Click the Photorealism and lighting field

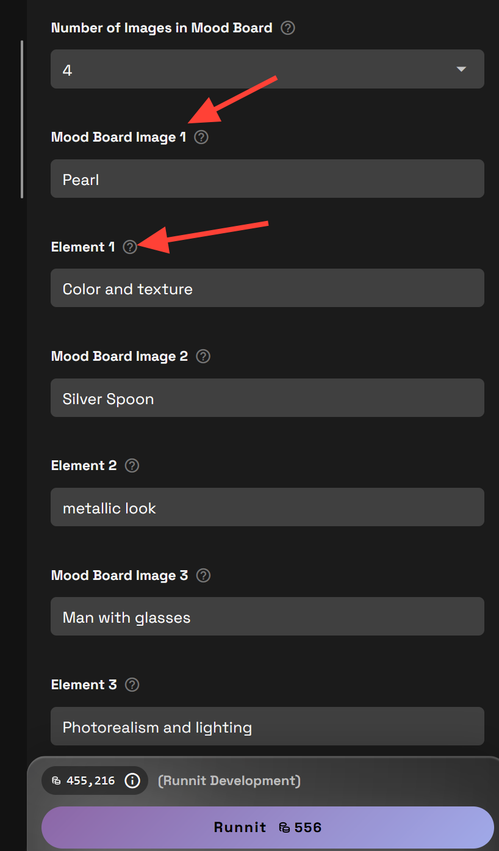tap(267, 726)
